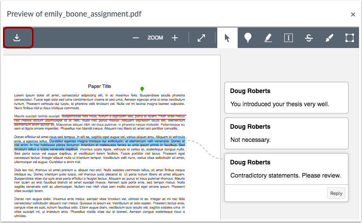Screen dimensions: 362x223
Task: Click the paragraph starting 'Donec non augue dolor'
Action: [x=99, y=207]
